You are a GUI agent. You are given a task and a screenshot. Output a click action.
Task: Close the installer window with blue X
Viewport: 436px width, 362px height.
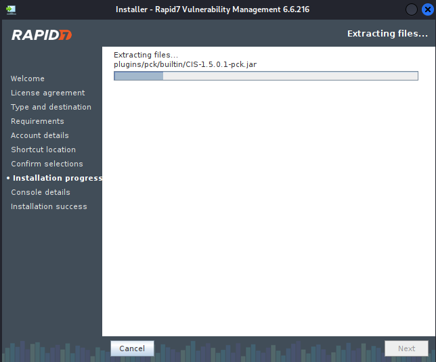pos(428,9)
